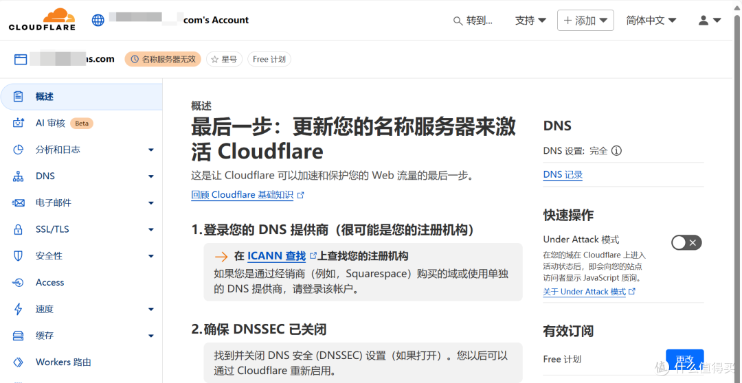Click the com's Account name text
The image size is (742, 383).
pos(216,21)
